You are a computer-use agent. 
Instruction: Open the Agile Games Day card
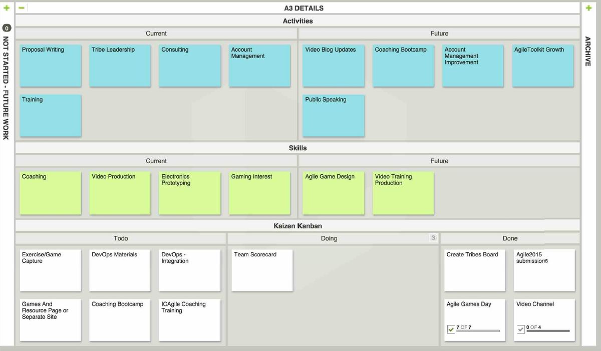(x=475, y=320)
